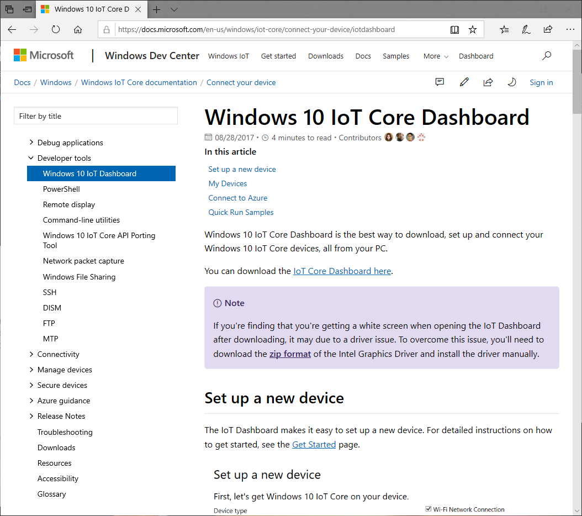Click the Edit pencil icon on page

(464, 82)
